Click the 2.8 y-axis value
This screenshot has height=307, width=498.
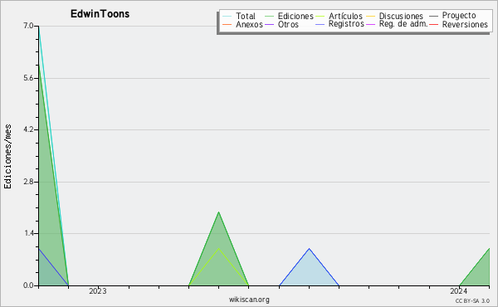[28, 182]
